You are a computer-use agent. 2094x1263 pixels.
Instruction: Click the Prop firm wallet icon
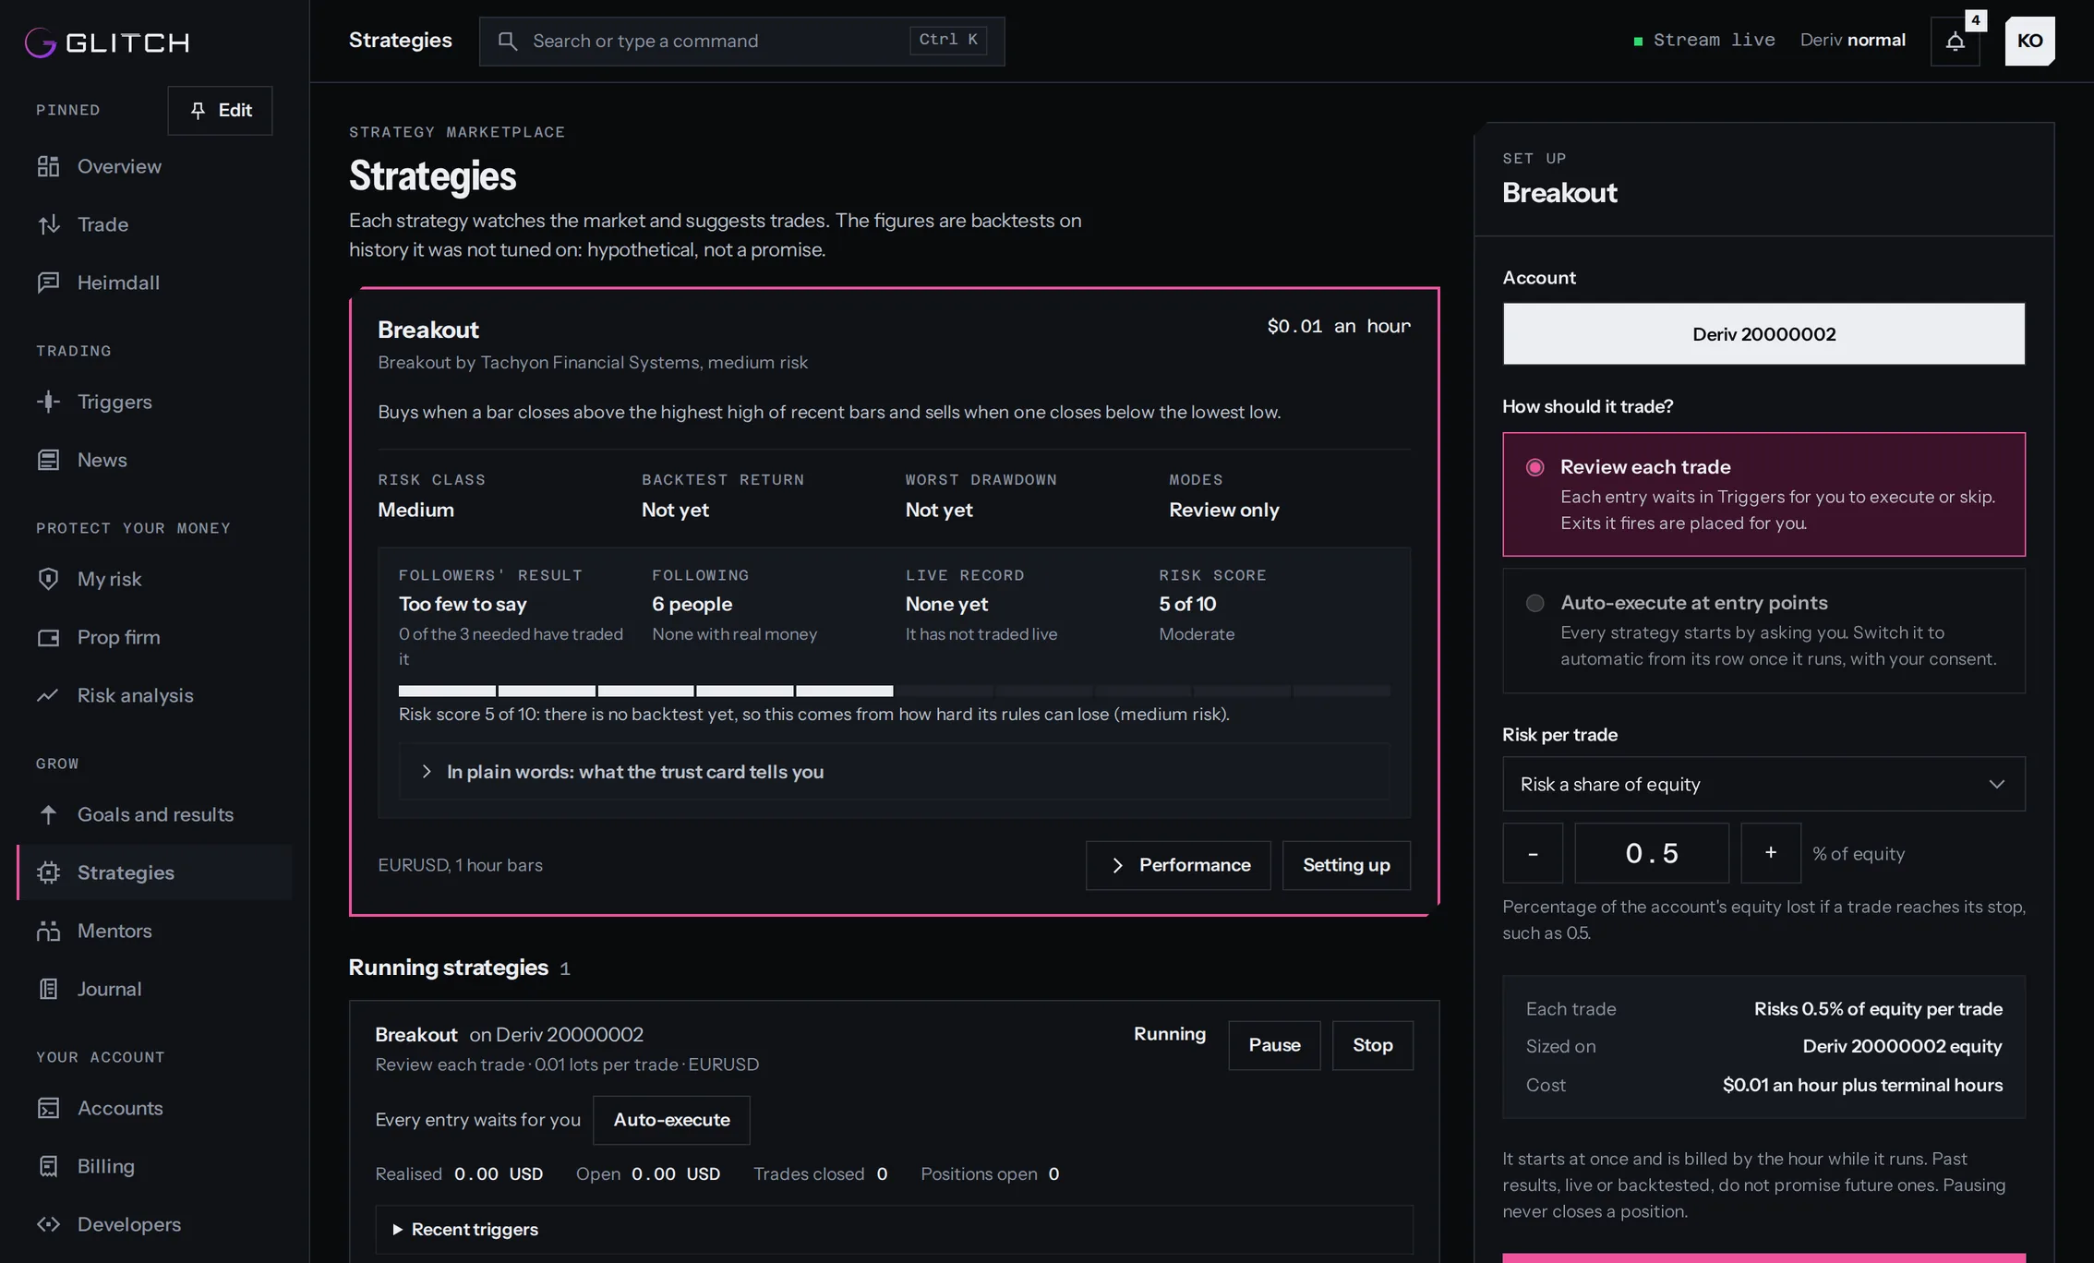click(48, 637)
